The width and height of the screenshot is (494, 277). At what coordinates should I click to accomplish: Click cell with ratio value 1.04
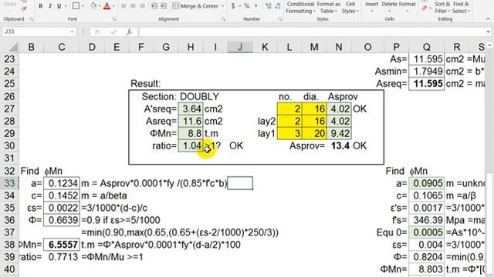pyautogui.click(x=191, y=145)
